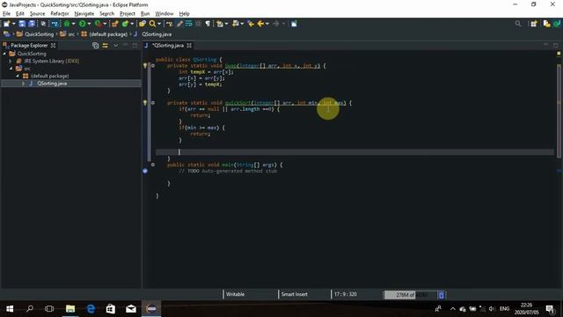Click the heap memory status bar
The height and width of the screenshot is (317, 563).
click(411, 295)
